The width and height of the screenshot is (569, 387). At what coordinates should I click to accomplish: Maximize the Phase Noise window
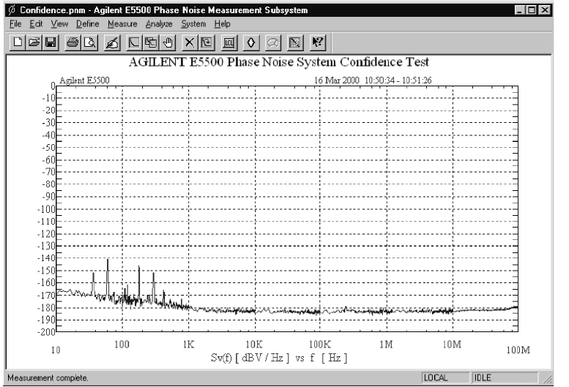pos(532,10)
